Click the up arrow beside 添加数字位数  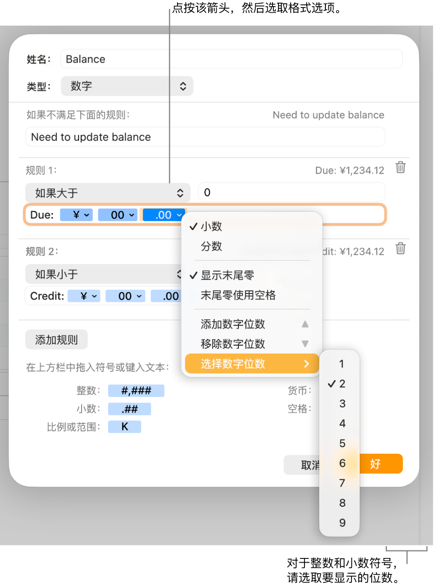[x=305, y=324]
